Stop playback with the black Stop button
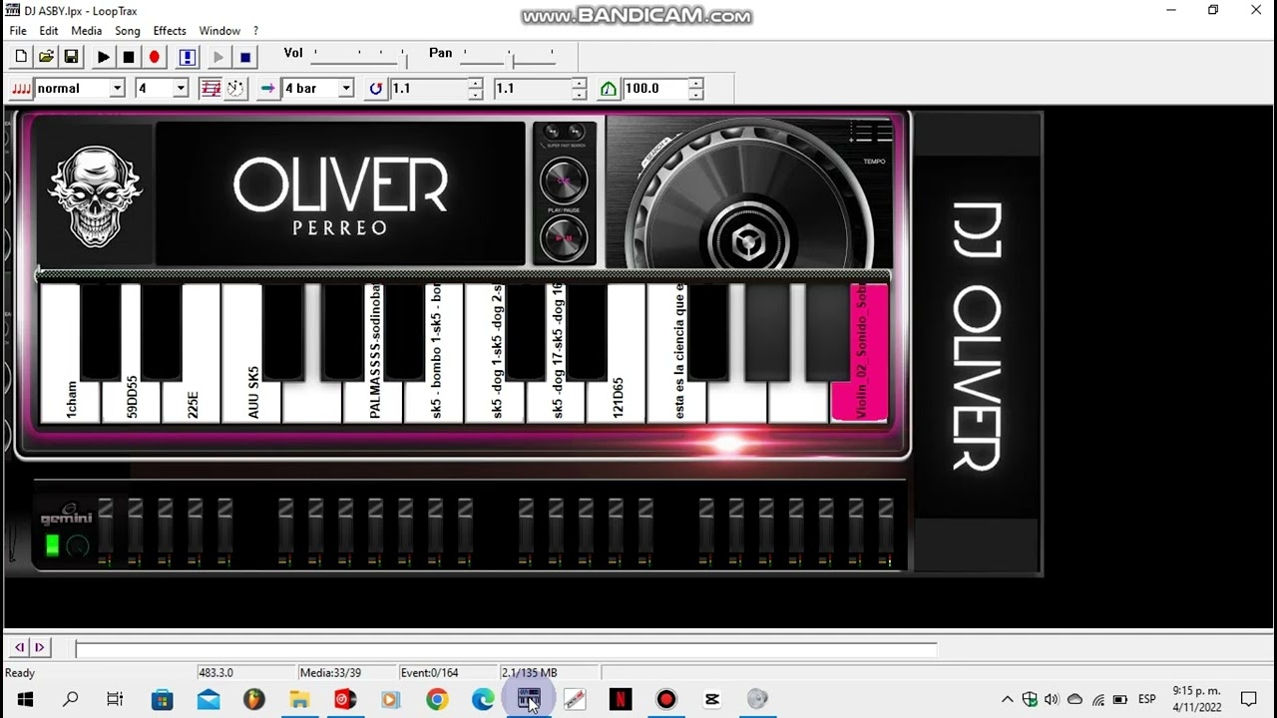1277x718 pixels. tap(129, 57)
